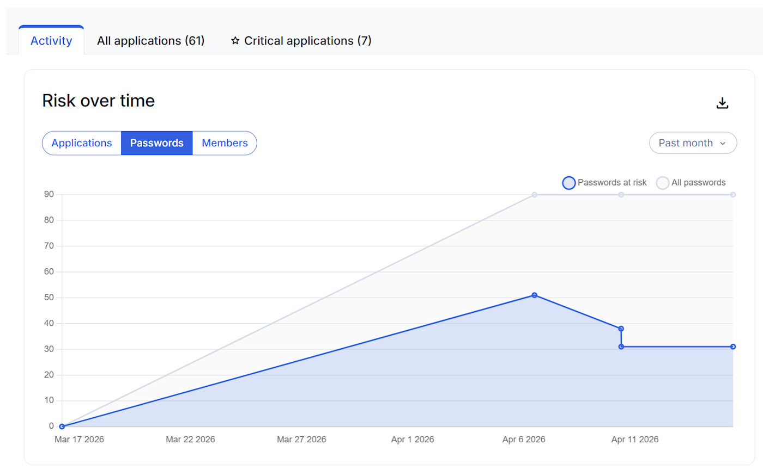Click the Members button

tap(225, 143)
